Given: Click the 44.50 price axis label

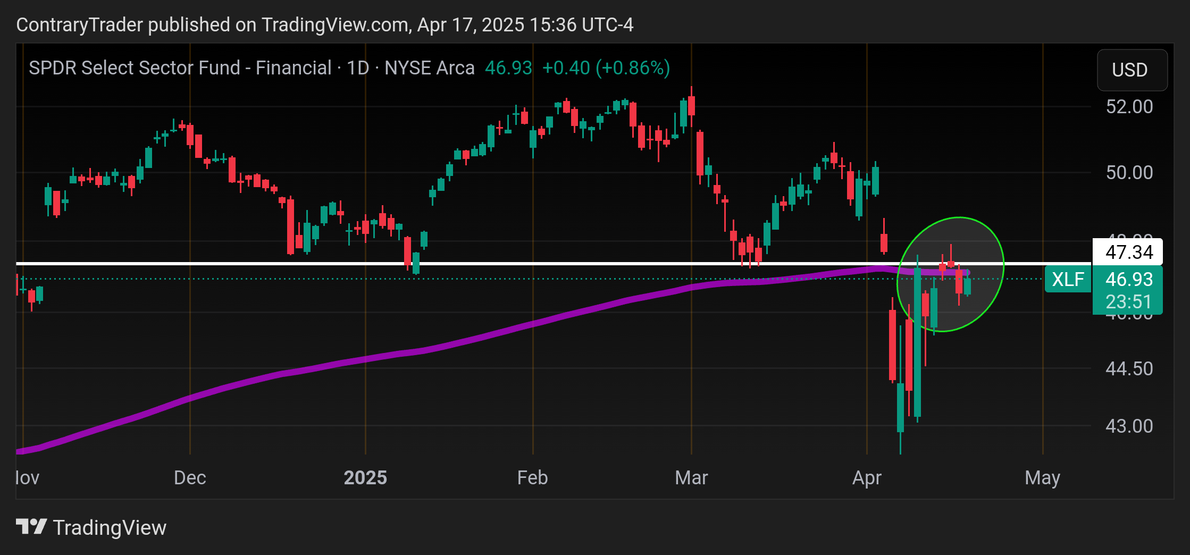Looking at the screenshot, I should pyautogui.click(x=1129, y=369).
